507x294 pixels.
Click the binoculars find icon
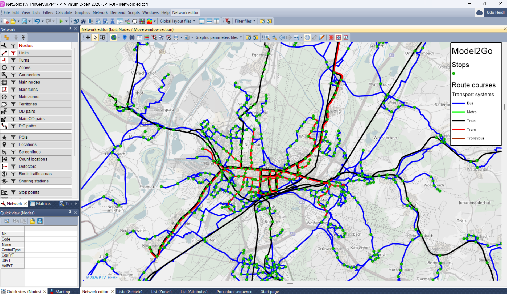click(132, 37)
